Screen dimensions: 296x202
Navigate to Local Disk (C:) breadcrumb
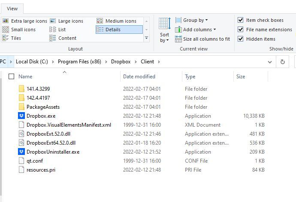tap(32, 62)
